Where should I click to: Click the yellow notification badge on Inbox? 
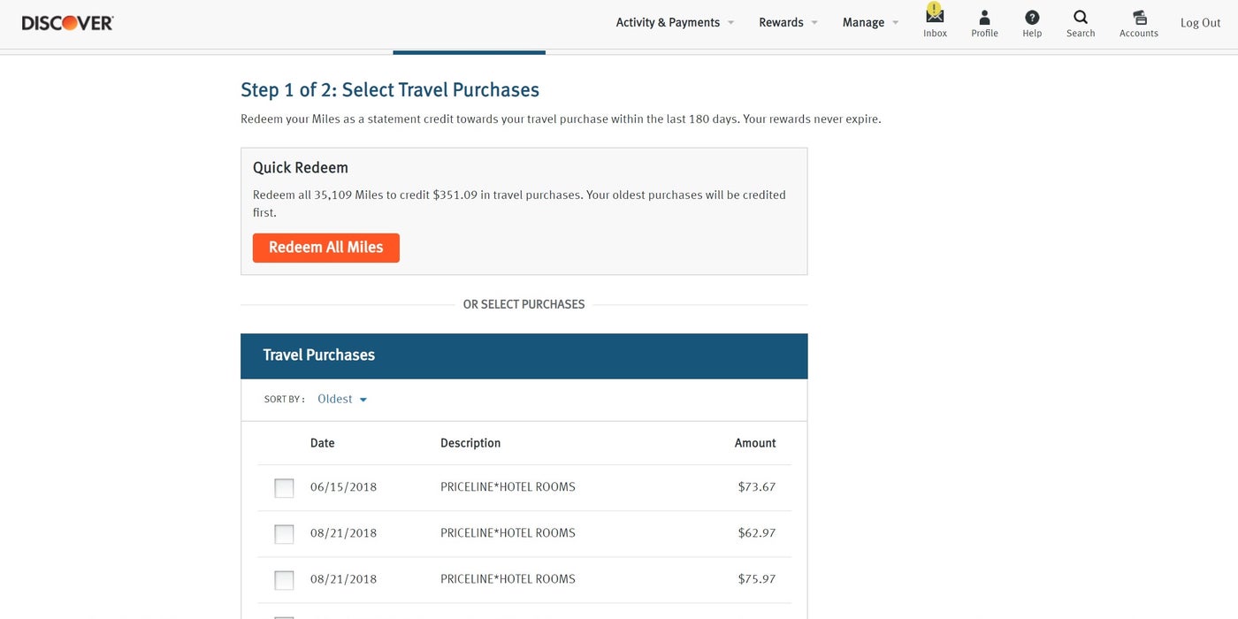pyautogui.click(x=934, y=9)
